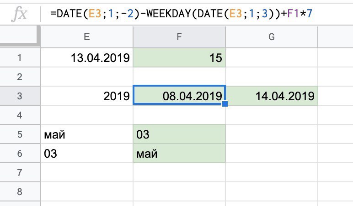
Task: Click cell showing 14.04.2019
Action: tap(272, 96)
